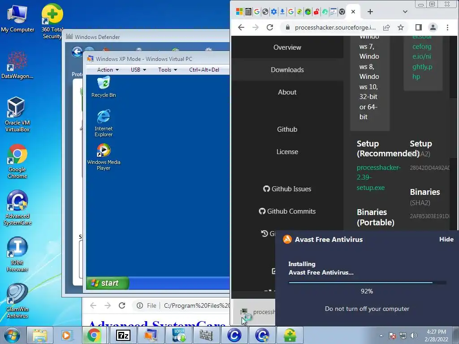Viewport: 459px width, 344px height.
Task: Open Windows Explorer from the taskbar
Action: (x=40, y=335)
